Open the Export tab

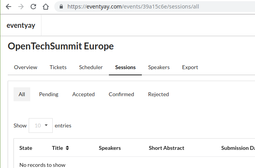(190, 67)
